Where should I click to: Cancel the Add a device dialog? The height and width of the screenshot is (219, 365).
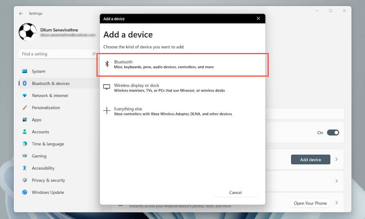pyautogui.click(x=236, y=193)
